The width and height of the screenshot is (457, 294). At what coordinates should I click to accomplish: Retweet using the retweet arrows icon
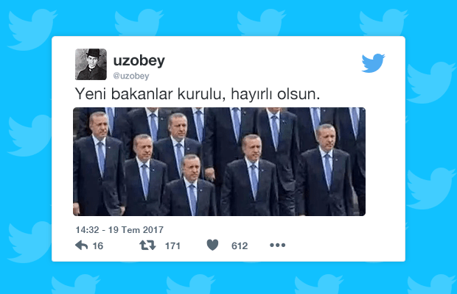[x=147, y=245]
